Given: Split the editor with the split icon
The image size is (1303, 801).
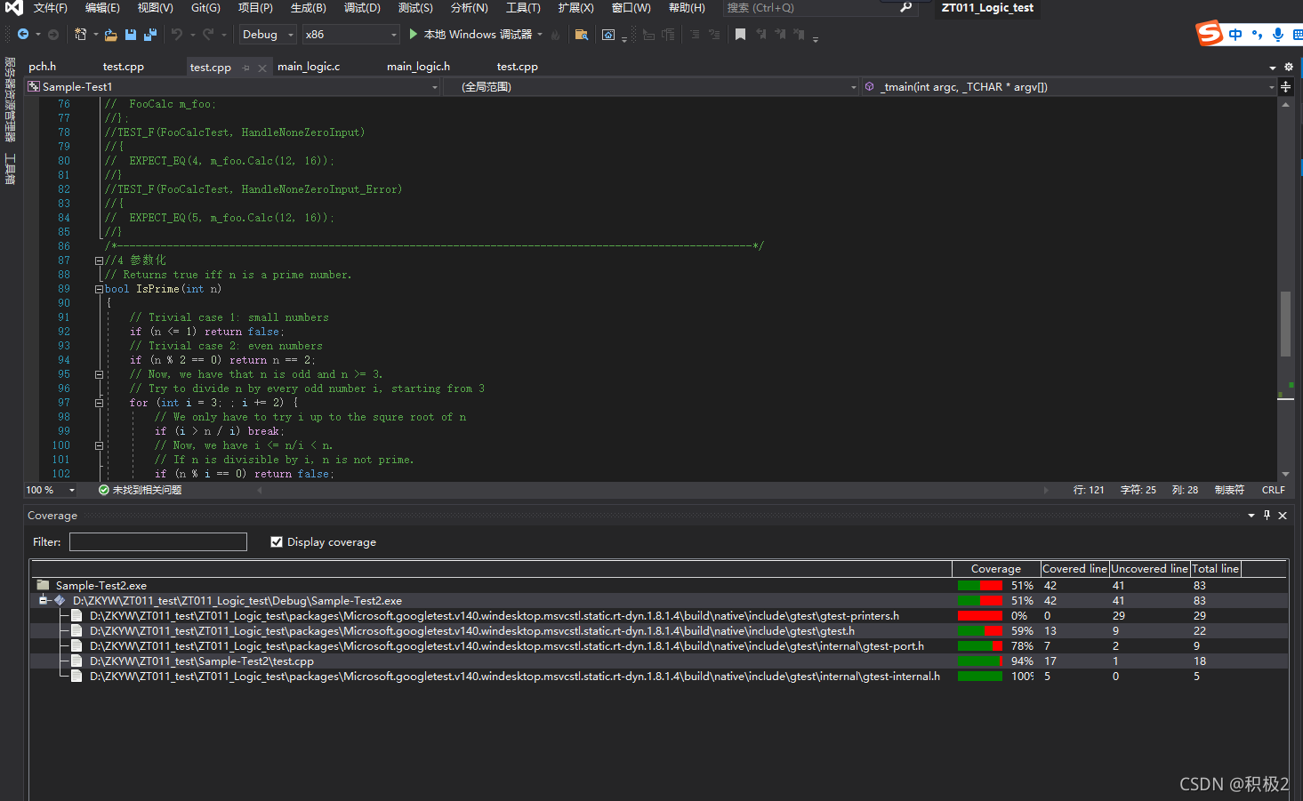Looking at the screenshot, I should (x=1285, y=86).
